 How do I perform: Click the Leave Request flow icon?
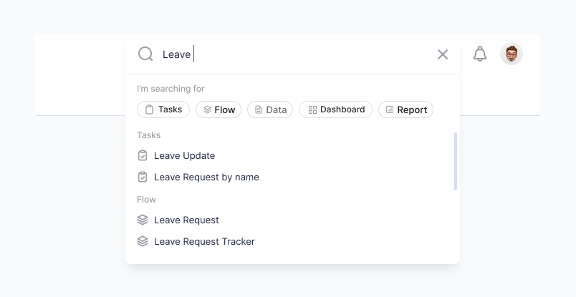(x=143, y=220)
